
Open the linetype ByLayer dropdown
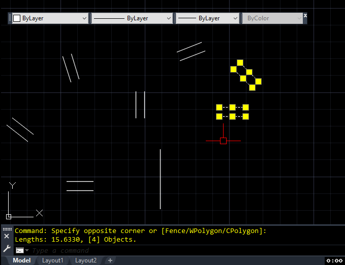[132, 18]
